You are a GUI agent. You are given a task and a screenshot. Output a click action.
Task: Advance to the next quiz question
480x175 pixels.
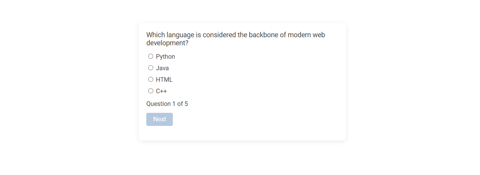tap(159, 119)
